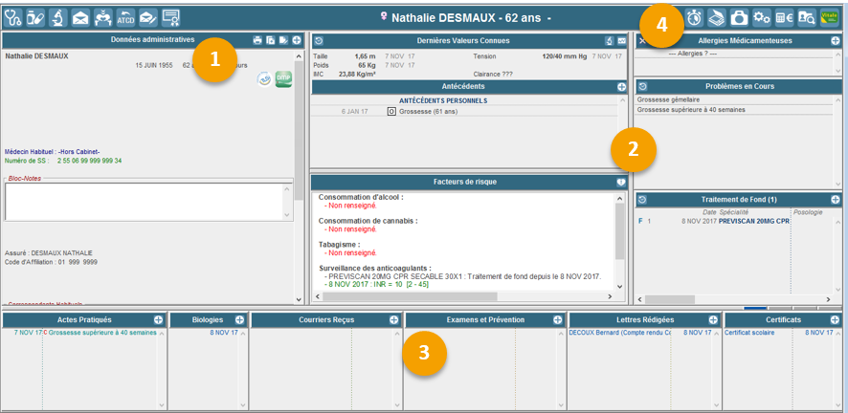Add a new entry to Antécédents

pyautogui.click(x=621, y=87)
